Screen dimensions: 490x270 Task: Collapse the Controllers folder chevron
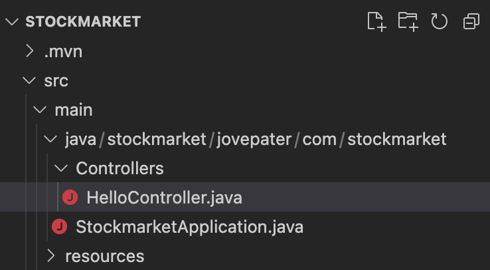coord(61,168)
